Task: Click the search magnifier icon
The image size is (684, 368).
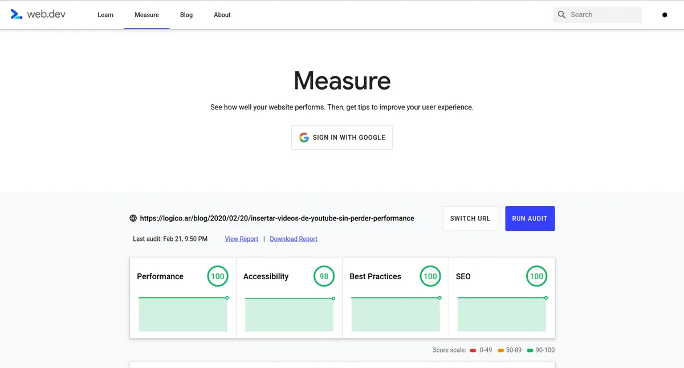Action: pos(561,15)
